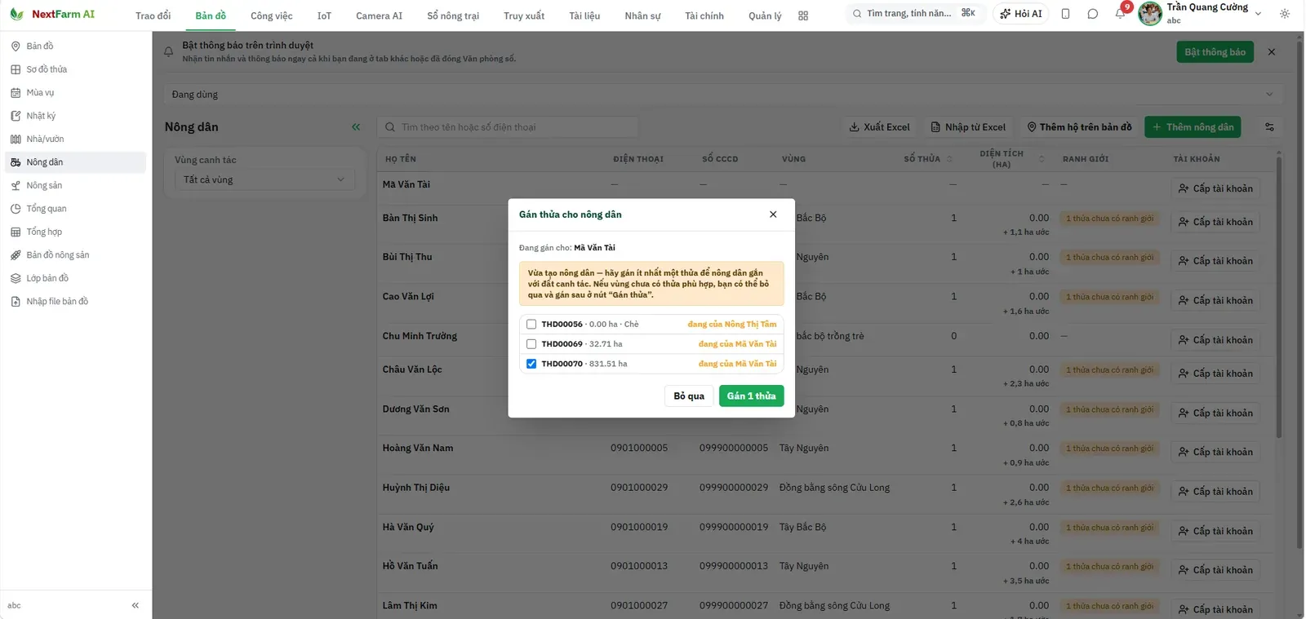Dismiss the browser notification banner
Screen dimensions: 1306x619
[1272, 51]
